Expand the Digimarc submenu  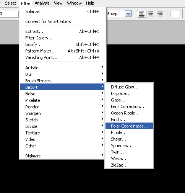tap(62, 156)
